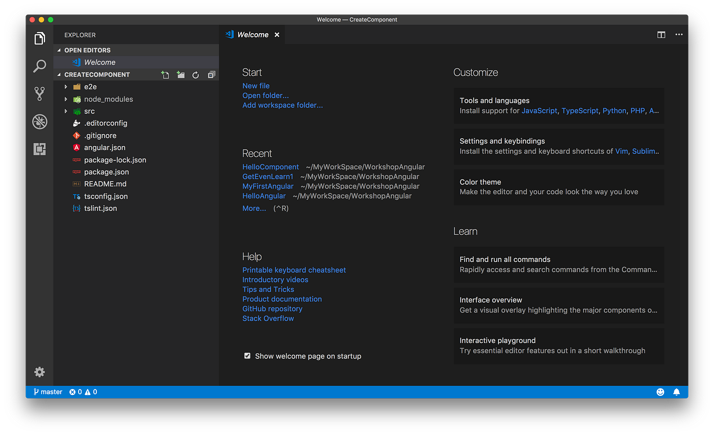Image resolution: width=714 pixels, height=435 pixels.
Task: Open Notifications with the bell icon
Action: pos(677,392)
